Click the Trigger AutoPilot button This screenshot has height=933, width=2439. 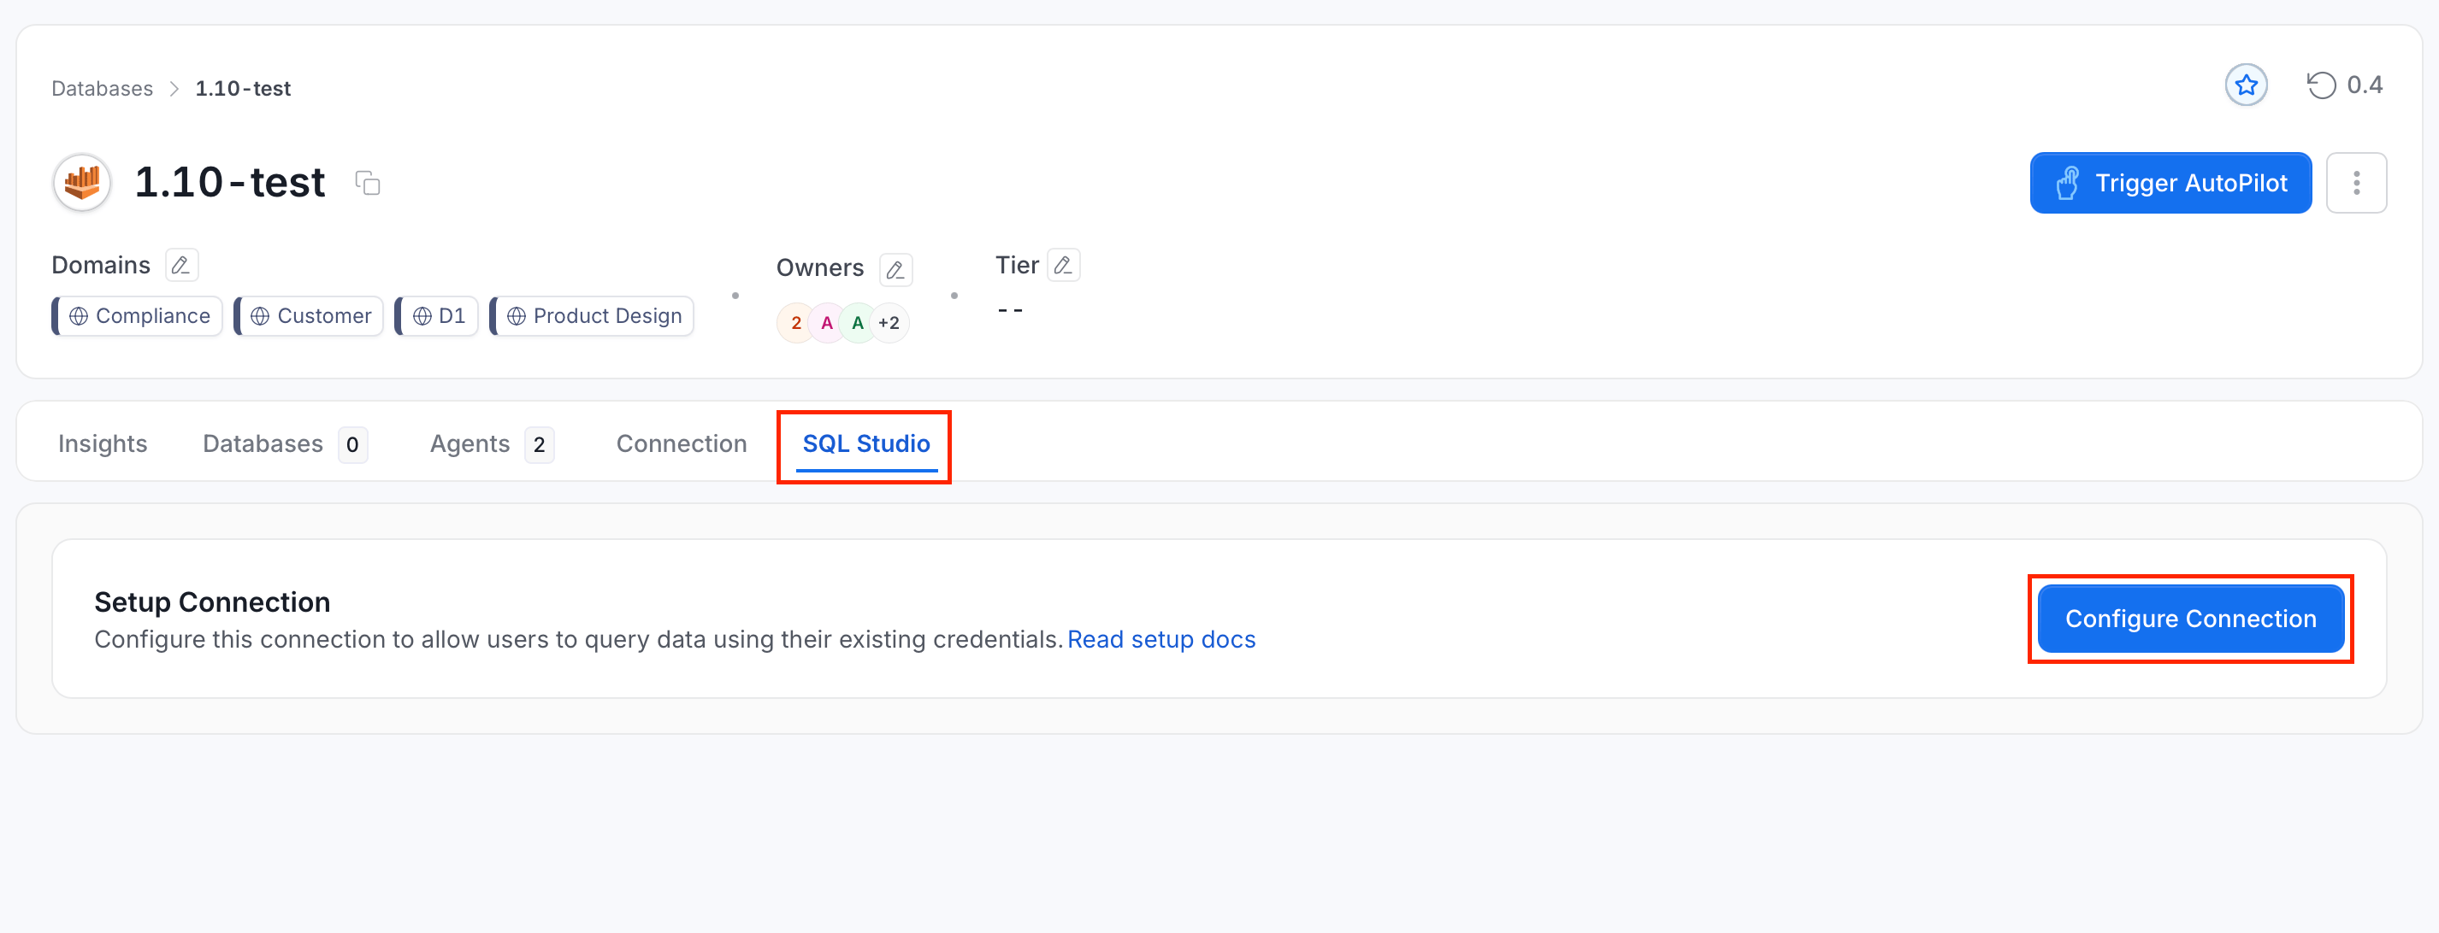coord(2170,183)
